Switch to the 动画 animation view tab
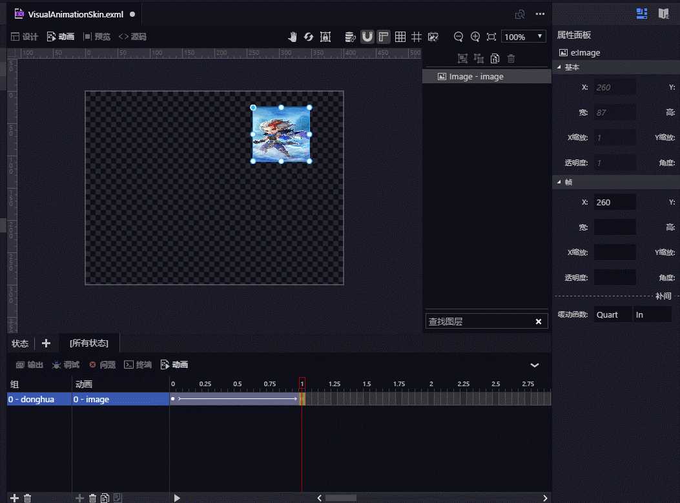Screen dimensions: 680x503 click(61, 37)
